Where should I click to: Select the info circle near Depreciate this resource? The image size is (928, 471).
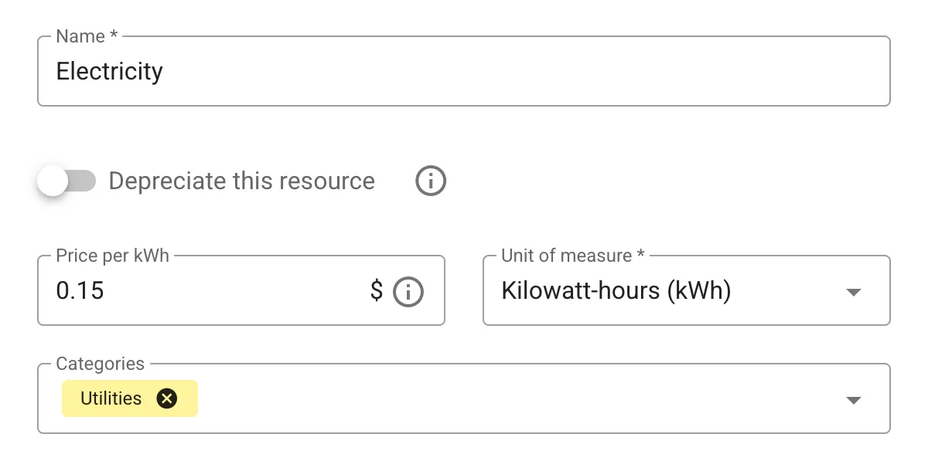pos(431,181)
